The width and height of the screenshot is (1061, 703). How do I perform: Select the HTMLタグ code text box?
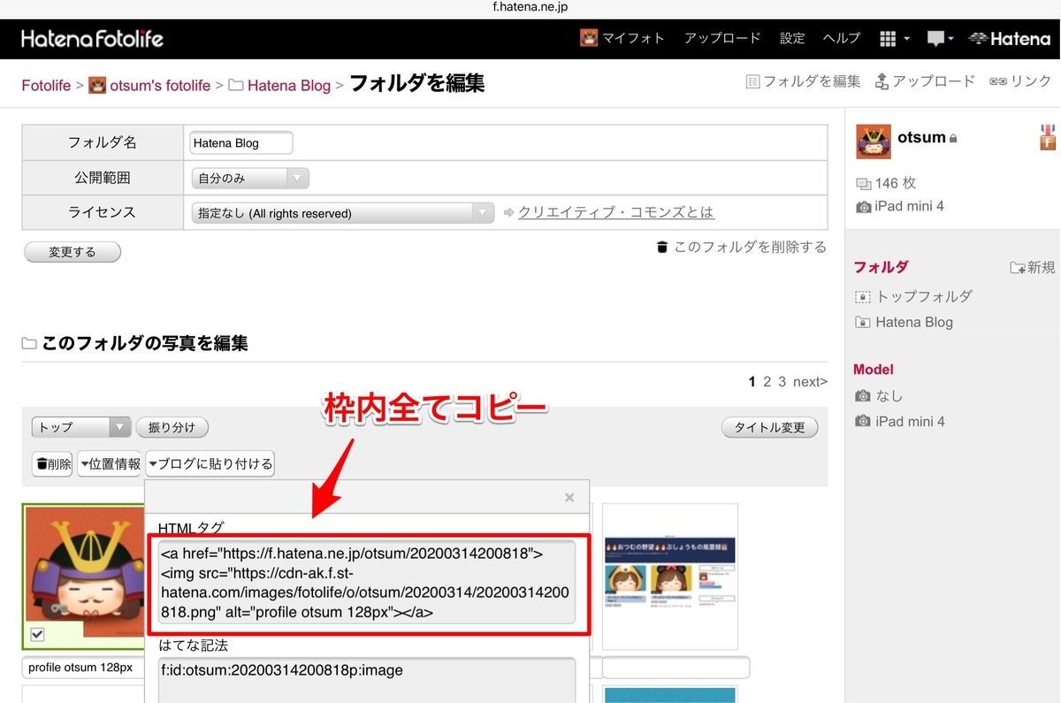367,583
